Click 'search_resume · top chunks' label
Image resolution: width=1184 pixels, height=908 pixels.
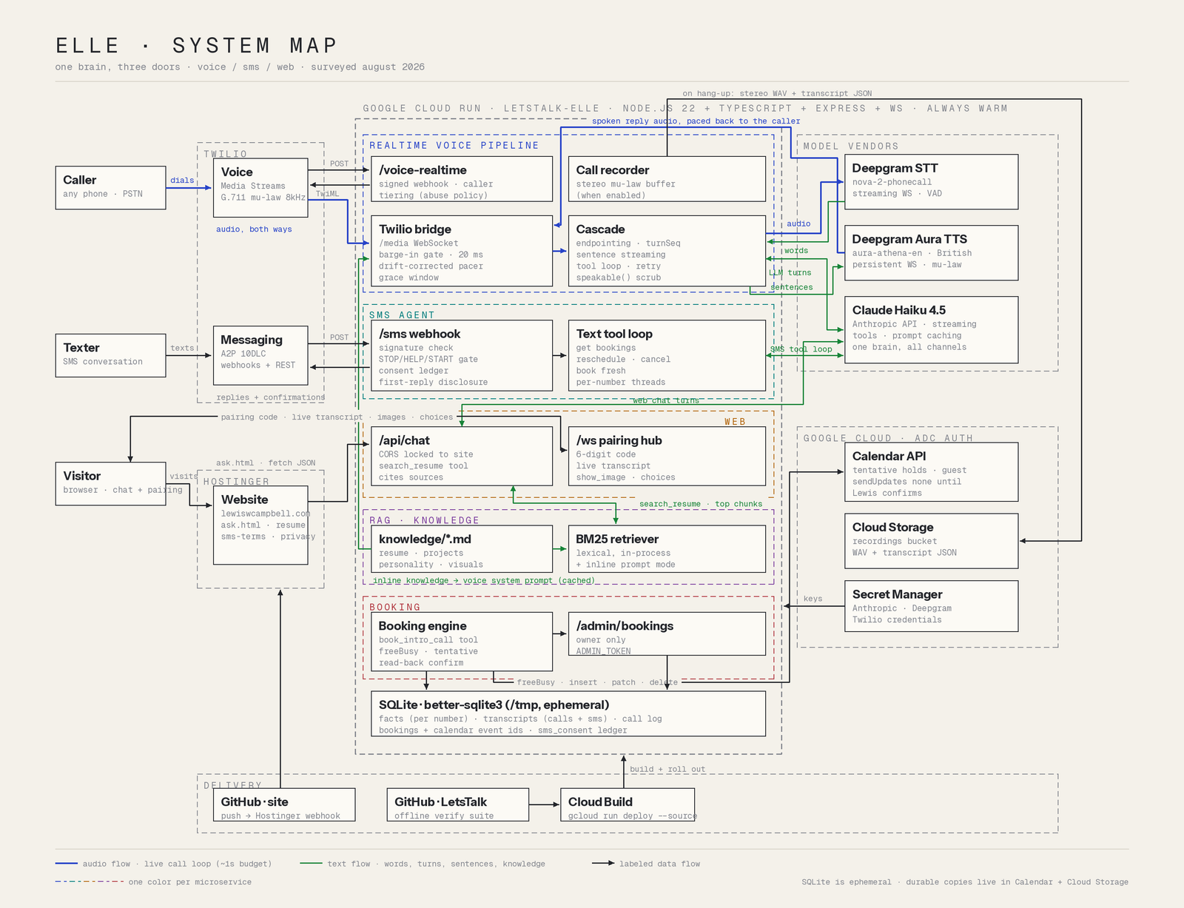pos(701,504)
